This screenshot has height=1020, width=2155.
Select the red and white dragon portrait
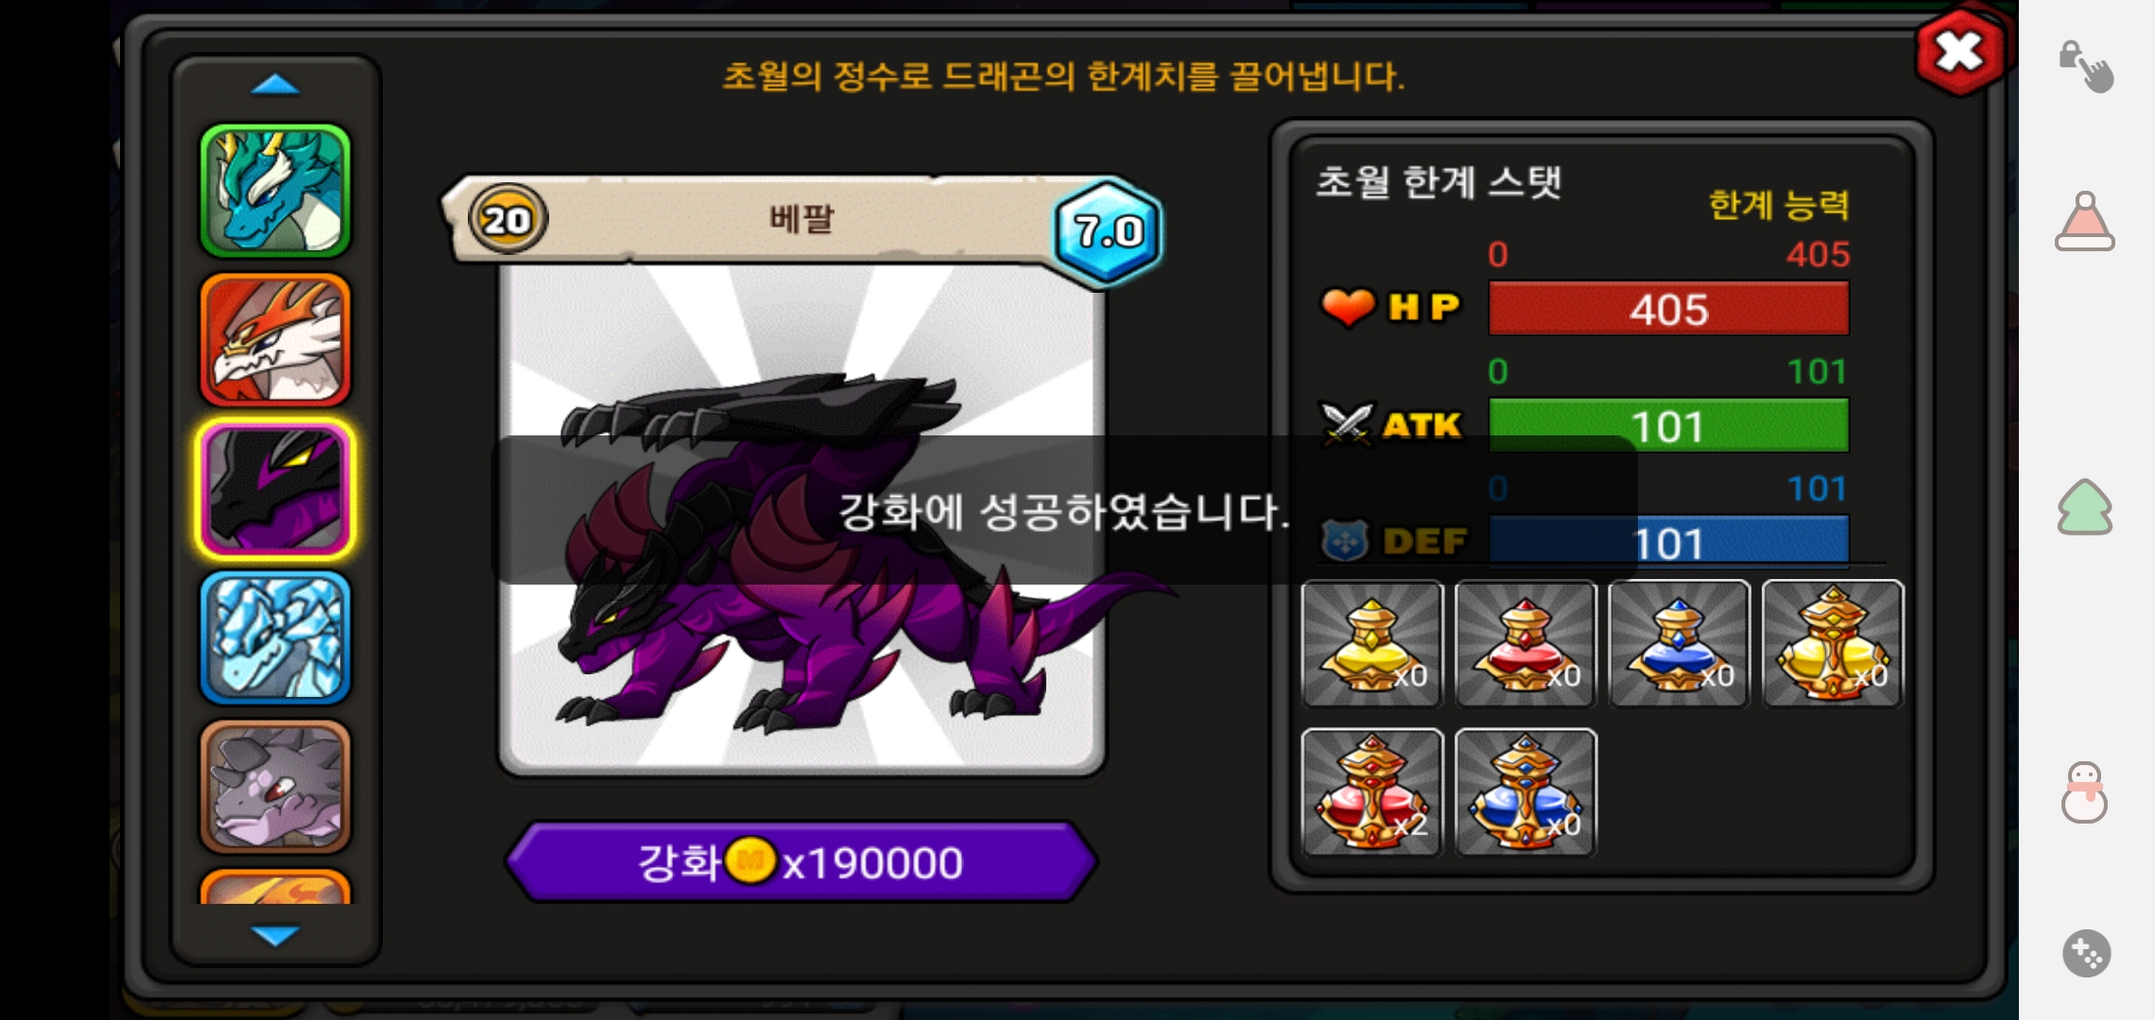(x=275, y=340)
